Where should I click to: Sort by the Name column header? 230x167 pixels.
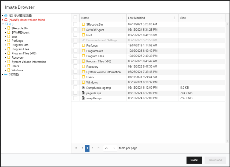pyautogui.click(x=85, y=18)
